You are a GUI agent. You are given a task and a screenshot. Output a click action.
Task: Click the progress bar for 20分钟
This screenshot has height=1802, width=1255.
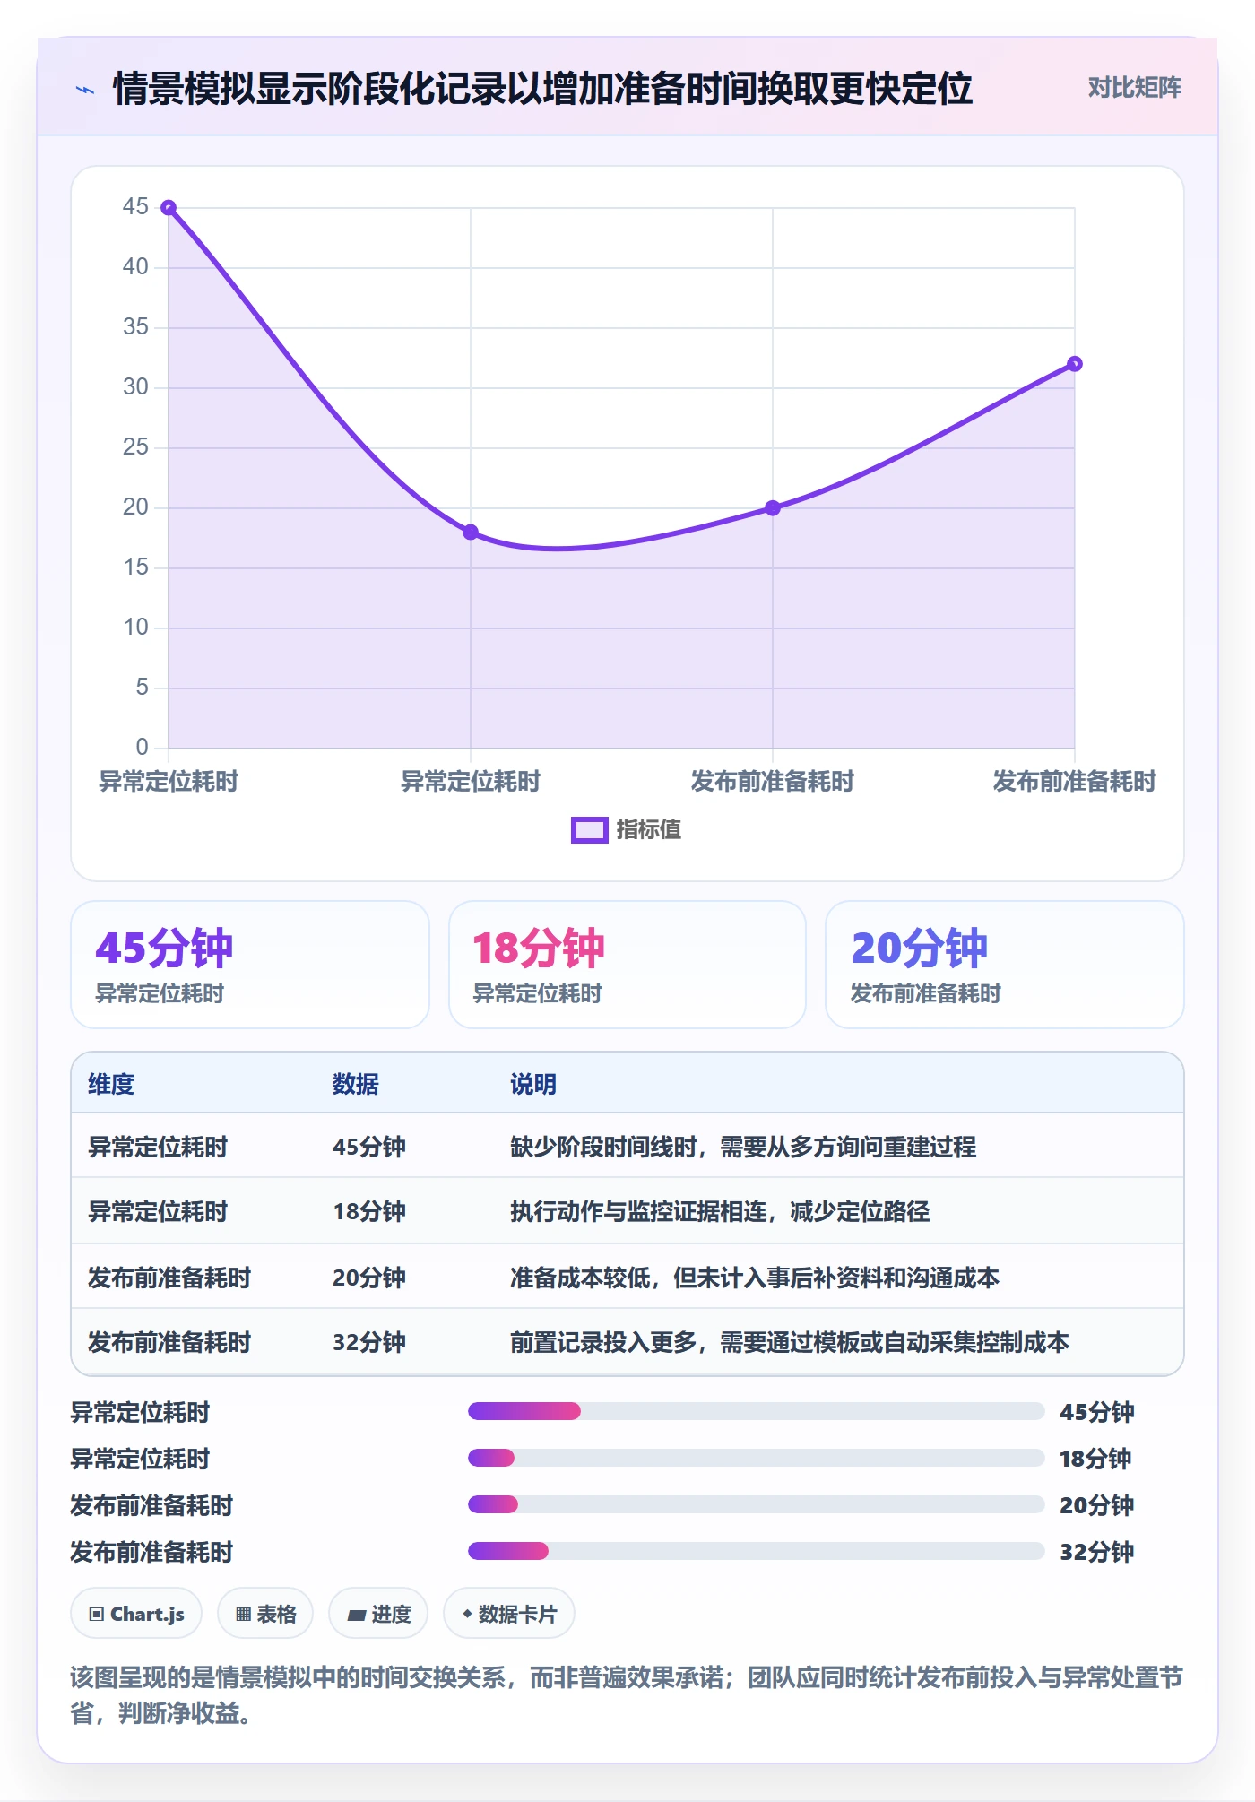(756, 1505)
